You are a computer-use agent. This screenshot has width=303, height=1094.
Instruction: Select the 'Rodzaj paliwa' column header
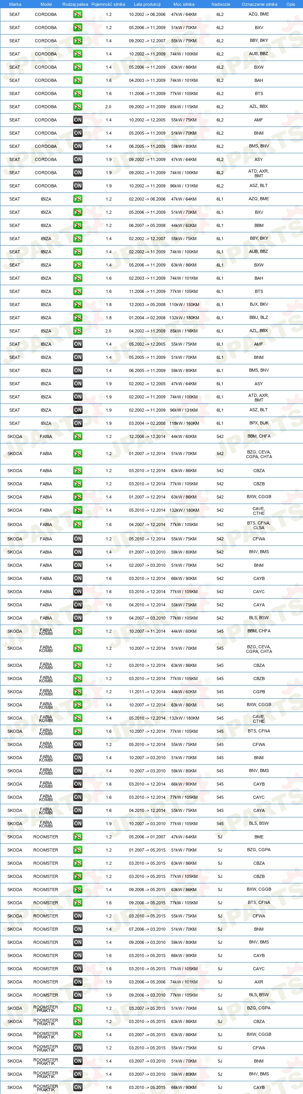(75, 4)
